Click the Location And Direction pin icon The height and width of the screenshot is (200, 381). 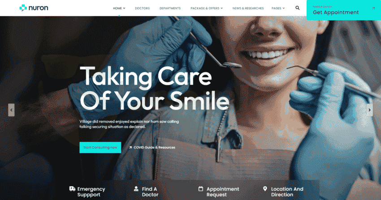265,189
